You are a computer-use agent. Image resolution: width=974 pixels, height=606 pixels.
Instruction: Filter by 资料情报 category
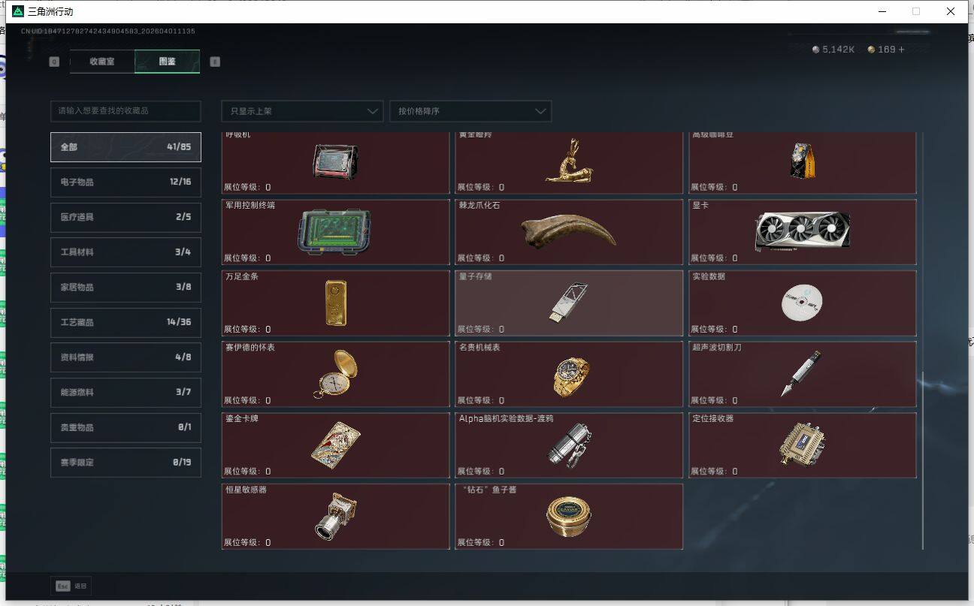(x=126, y=357)
